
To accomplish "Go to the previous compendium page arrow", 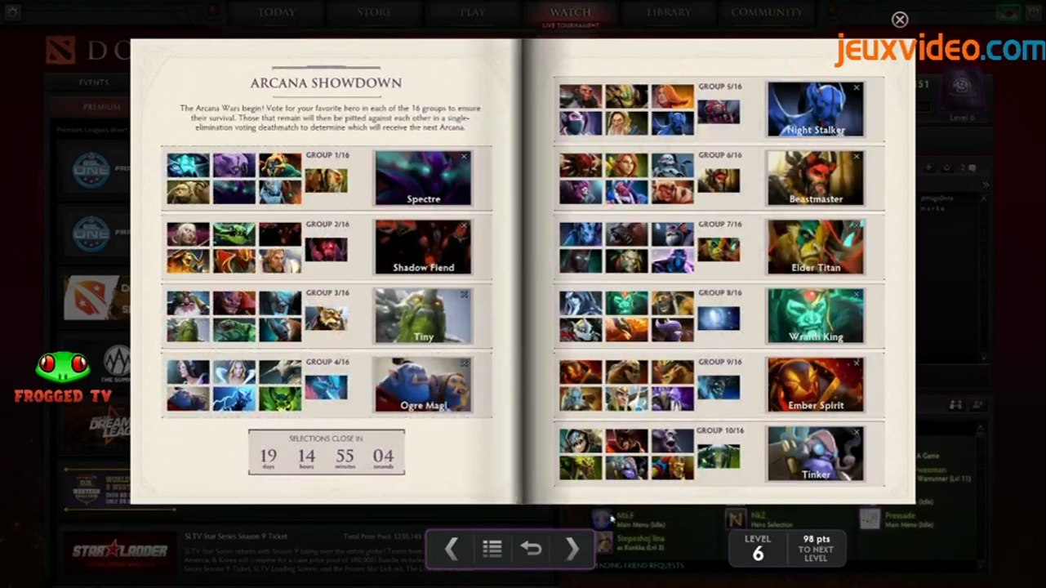I will pos(451,550).
